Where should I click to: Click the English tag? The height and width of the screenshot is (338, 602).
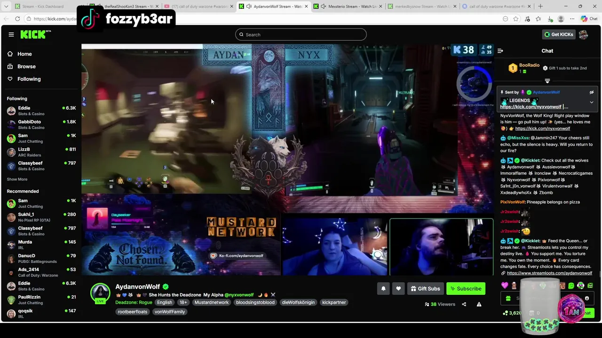(x=165, y=302)
